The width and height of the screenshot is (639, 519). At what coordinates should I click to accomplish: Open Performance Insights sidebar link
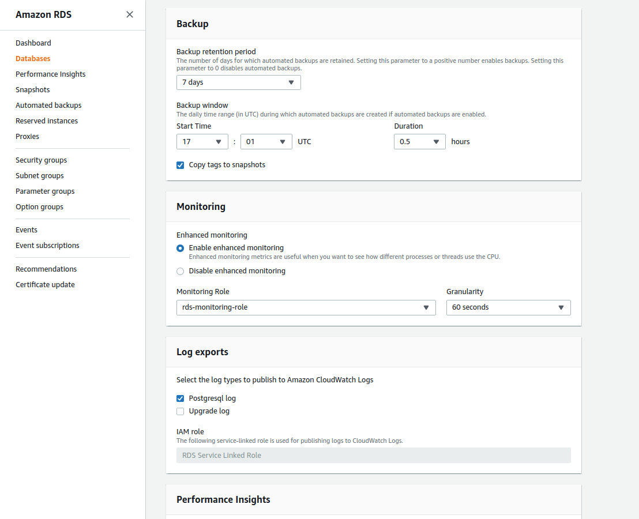coord(51,74)
